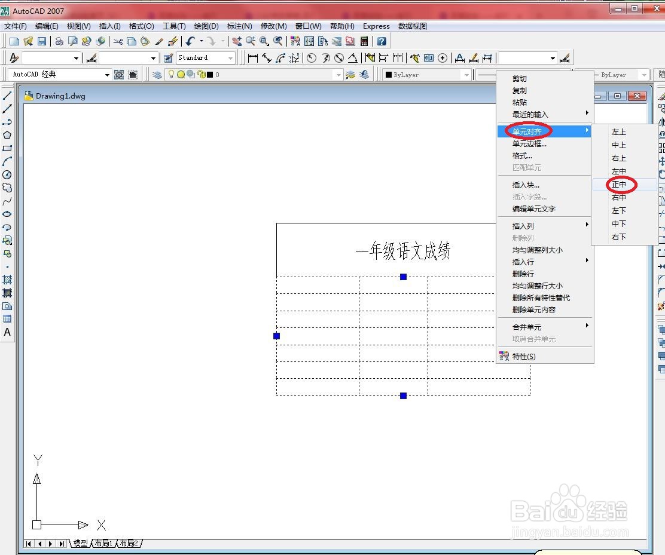The image size is (665, 555).
Task: Click the left blue grip of the table
Action: (x=276, y=336)
